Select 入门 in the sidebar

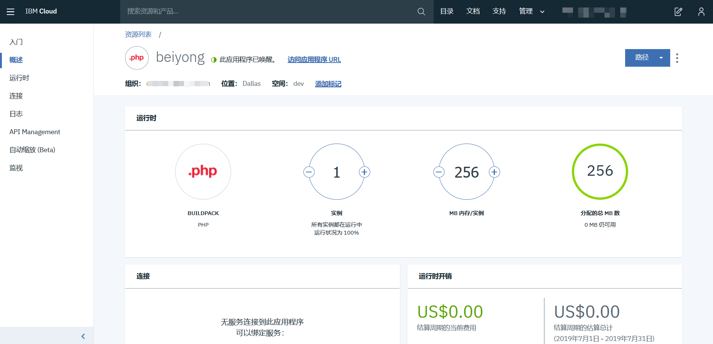(16, 42)
